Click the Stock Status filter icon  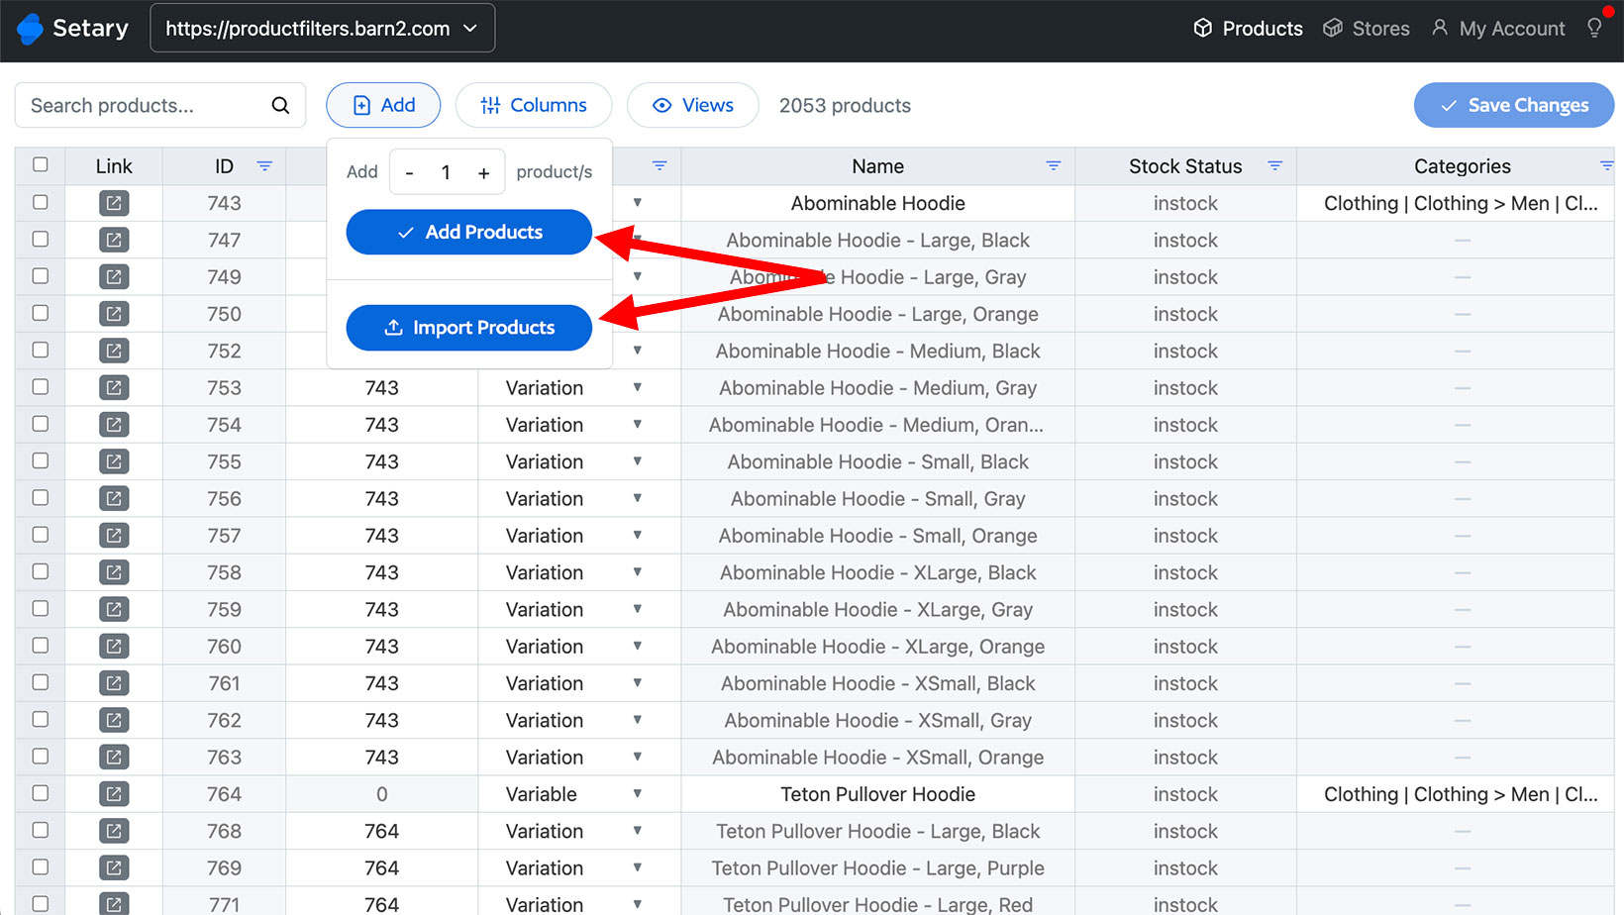point(1275,165)
